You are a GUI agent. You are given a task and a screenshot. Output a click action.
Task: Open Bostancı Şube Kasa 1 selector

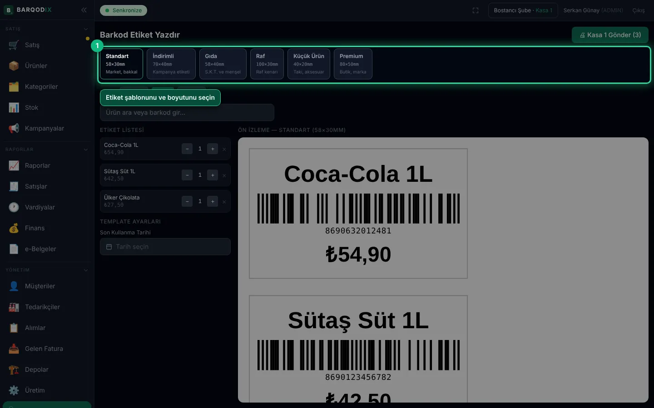pos(523,10)
